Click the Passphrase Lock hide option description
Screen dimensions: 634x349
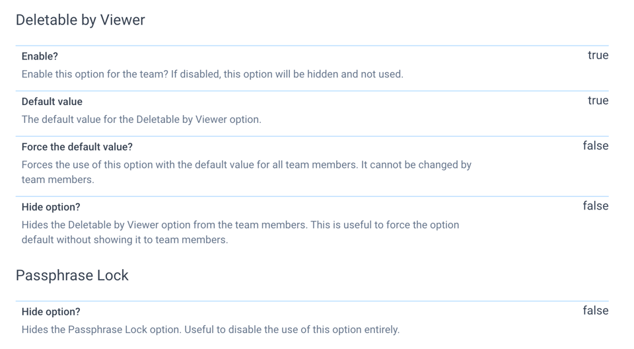coord(210,329)
